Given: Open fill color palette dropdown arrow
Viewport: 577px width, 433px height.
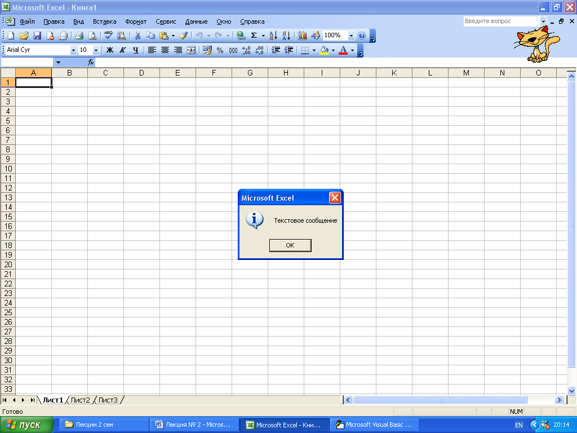Looking at the screenshot, I should pyautogui.click(x=334, y=50).
